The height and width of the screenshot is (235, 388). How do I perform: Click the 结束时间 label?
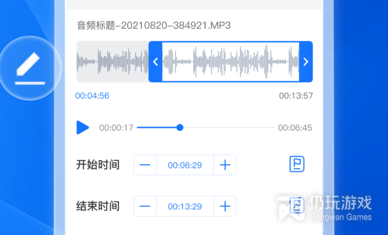[98, 206]
